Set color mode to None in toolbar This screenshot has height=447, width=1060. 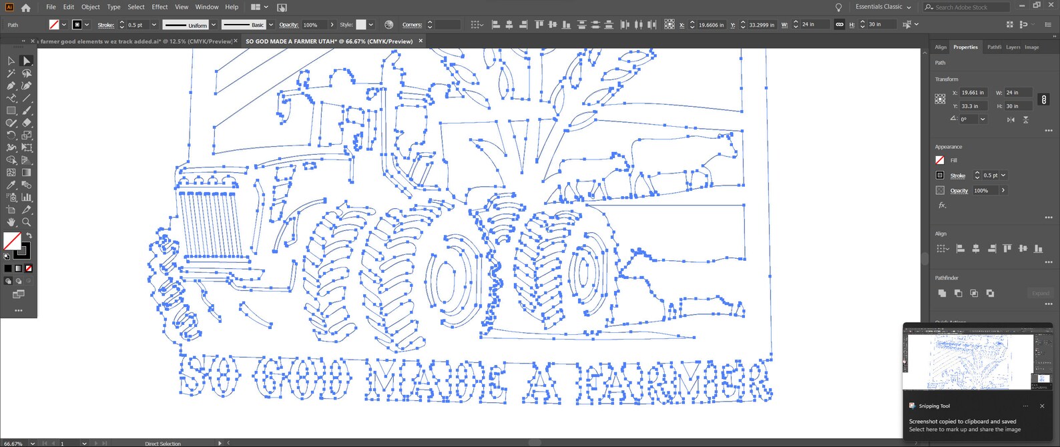coord(29,268)
